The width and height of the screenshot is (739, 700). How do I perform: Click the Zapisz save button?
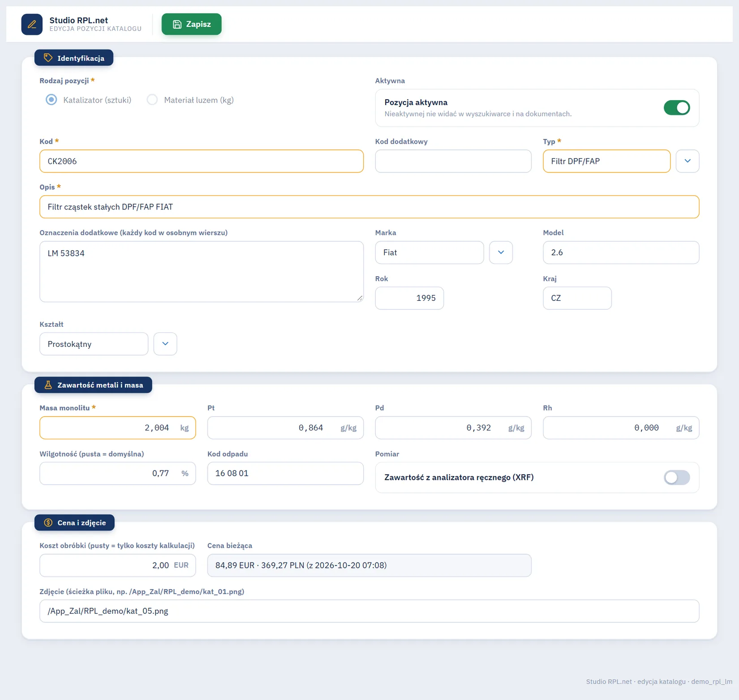click(191, 24)
